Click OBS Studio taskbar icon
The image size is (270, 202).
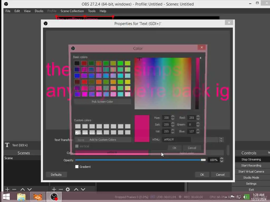(54, 197)
